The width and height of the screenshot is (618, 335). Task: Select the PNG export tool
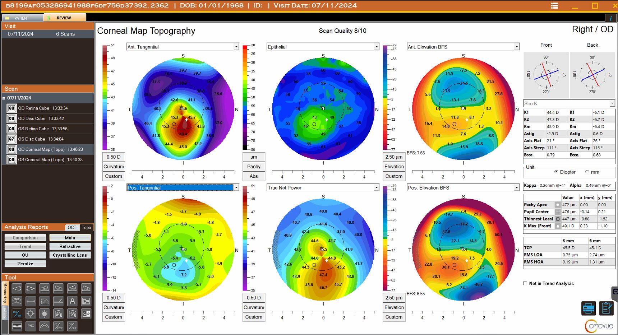[31, 326]
